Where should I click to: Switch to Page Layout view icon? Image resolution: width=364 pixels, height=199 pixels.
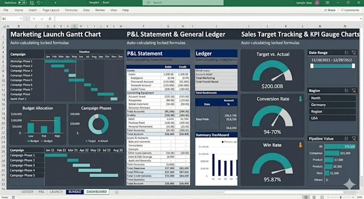point(314,197)
